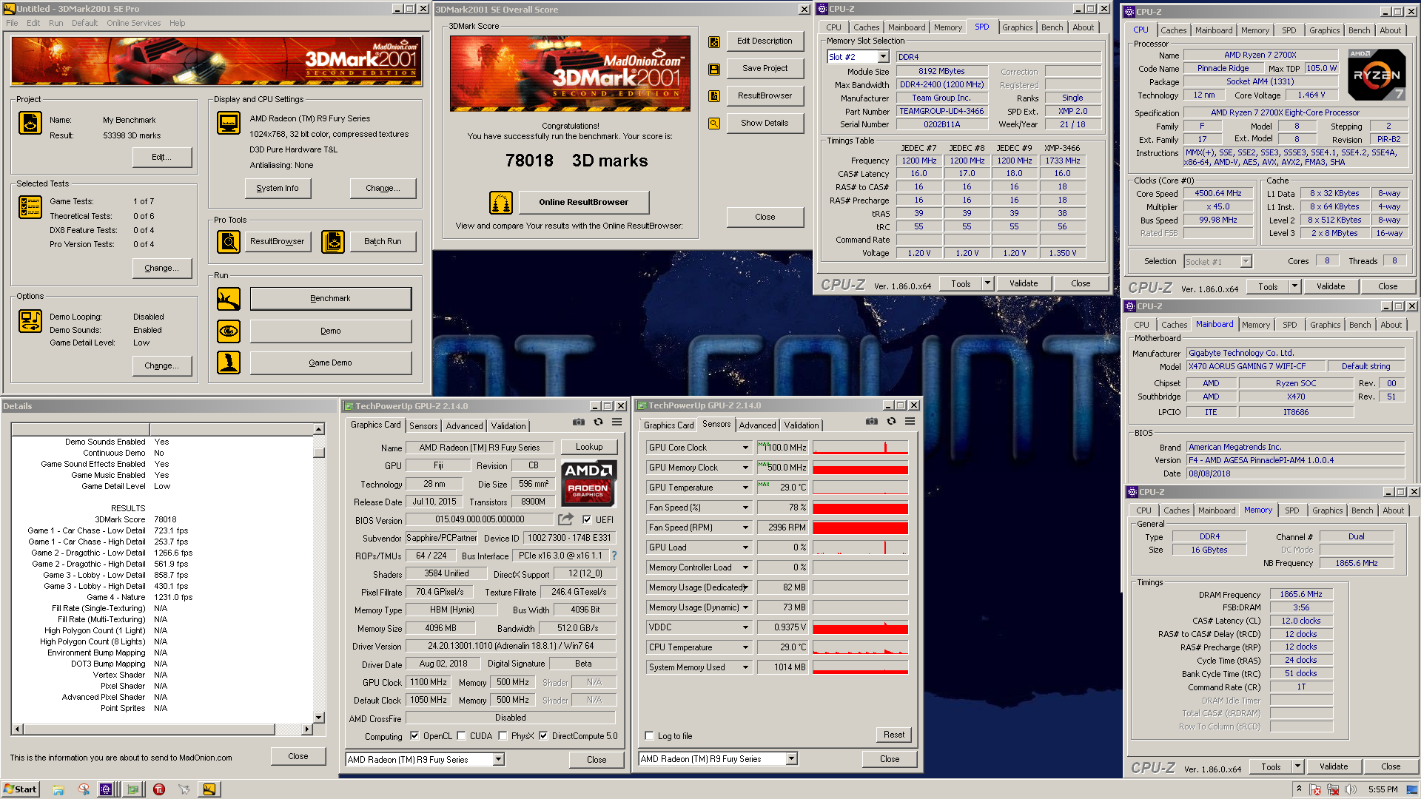
Task: Open VDDC sensor dropdown
Action: pos(745,627)
